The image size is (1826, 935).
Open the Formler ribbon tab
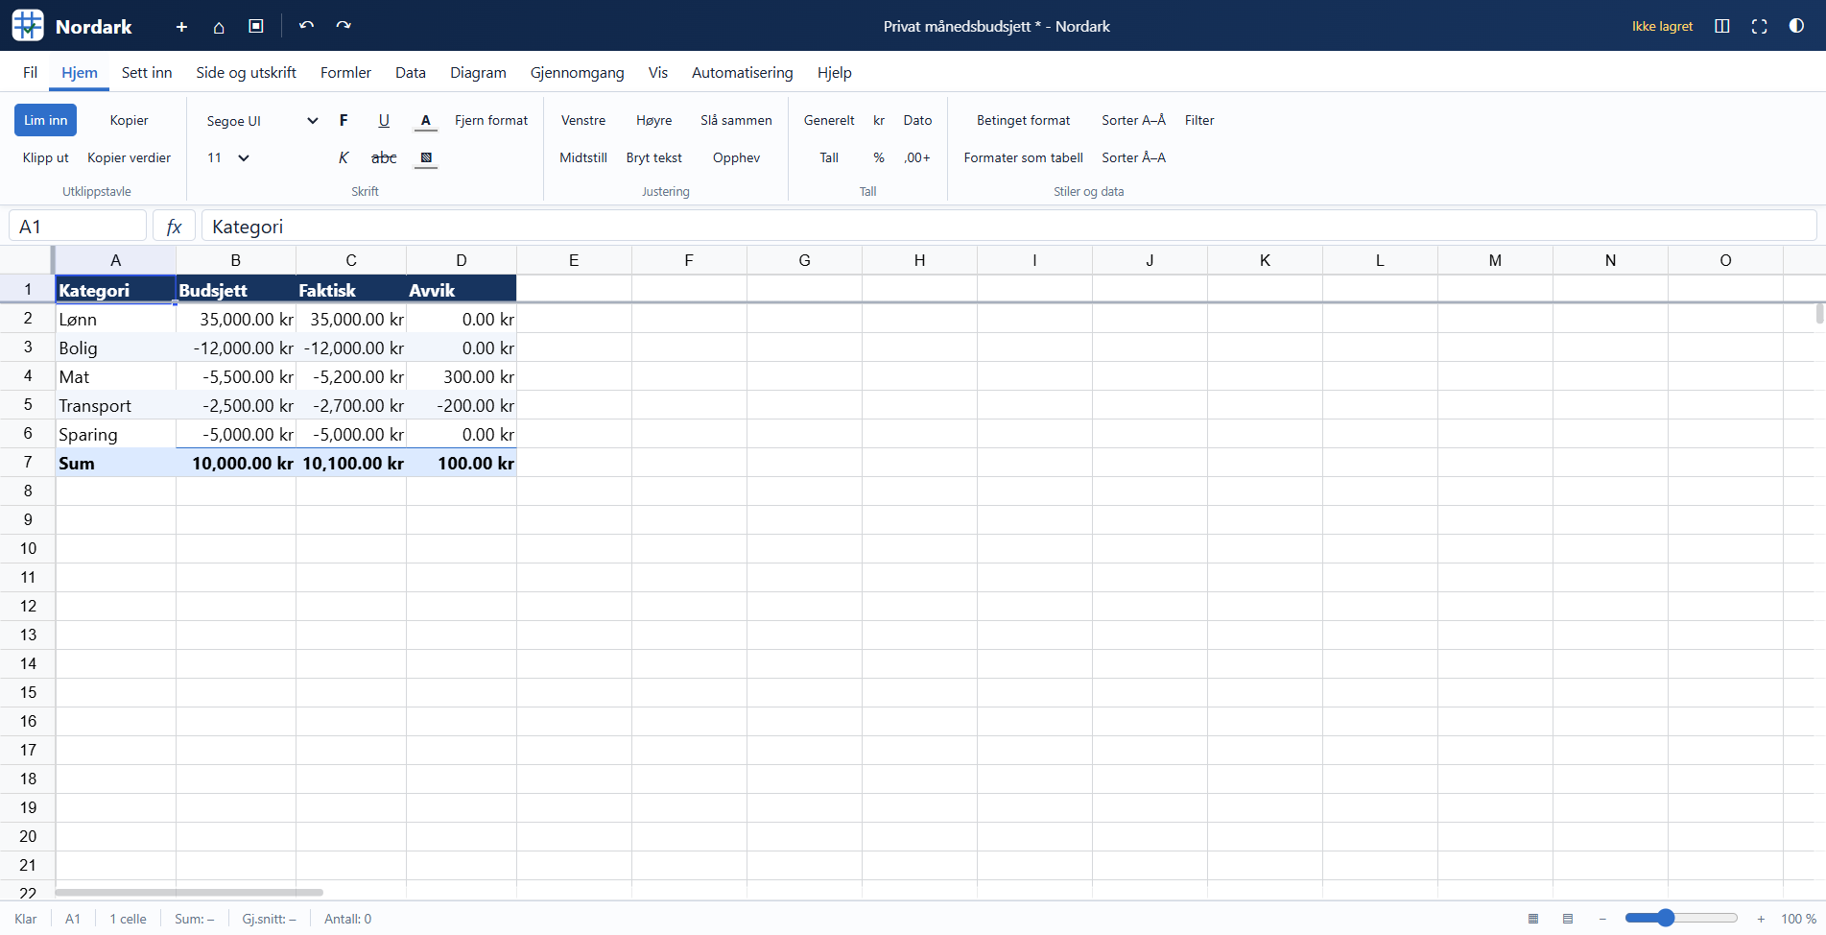coord(345,72)
